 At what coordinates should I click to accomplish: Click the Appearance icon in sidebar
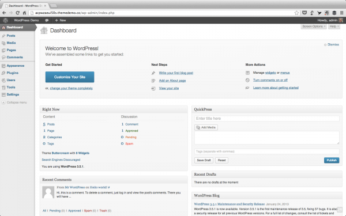point(3,66)
